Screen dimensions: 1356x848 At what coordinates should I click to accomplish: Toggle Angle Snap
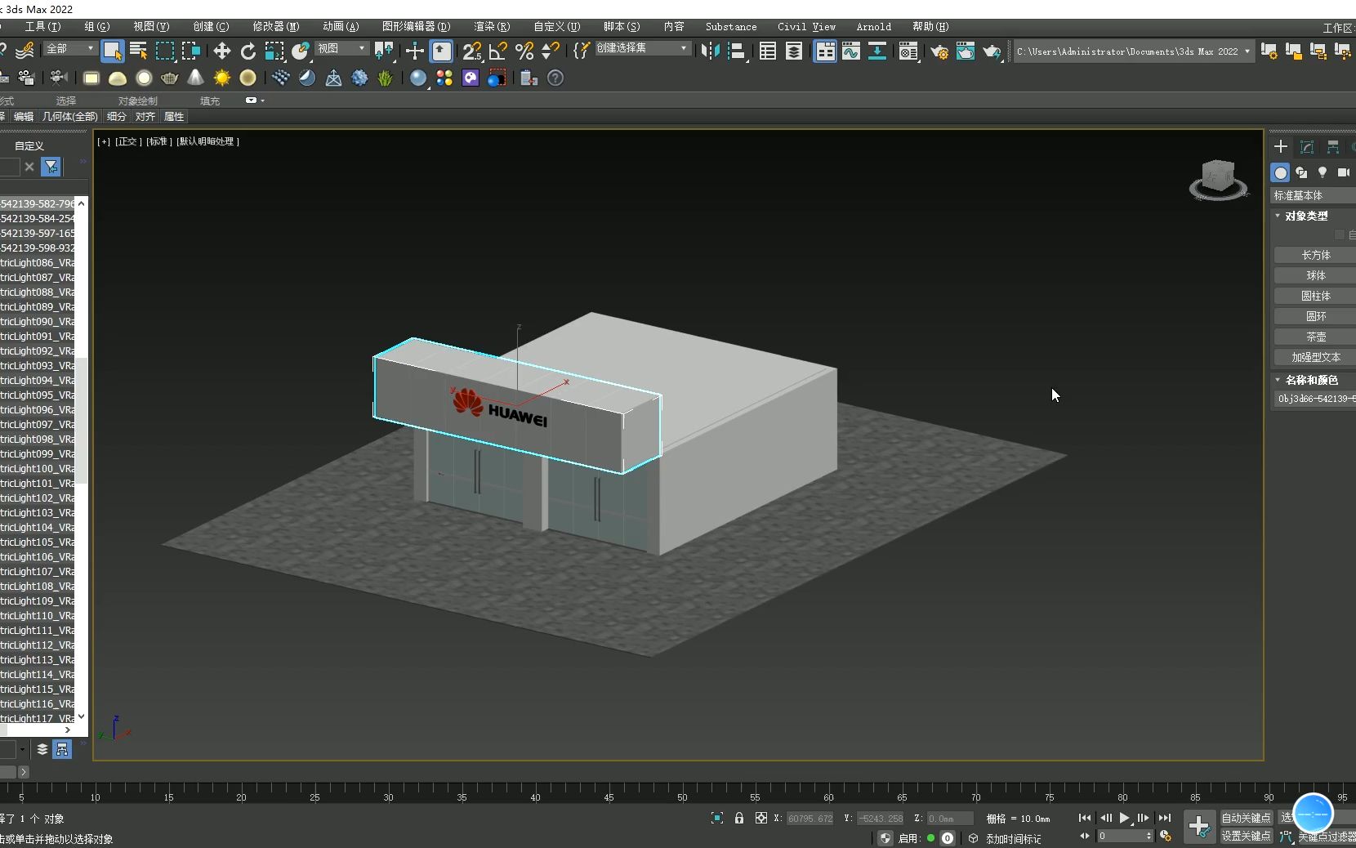[497, 51]
